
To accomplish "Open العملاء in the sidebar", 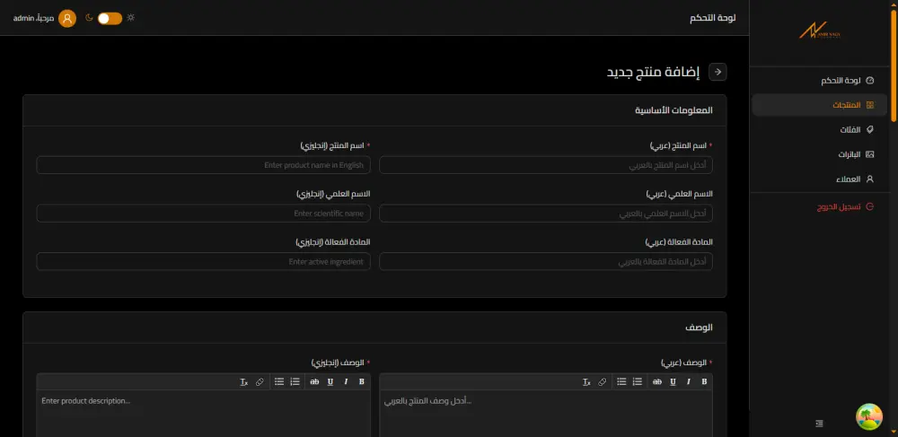I will [x=820, y=179].
